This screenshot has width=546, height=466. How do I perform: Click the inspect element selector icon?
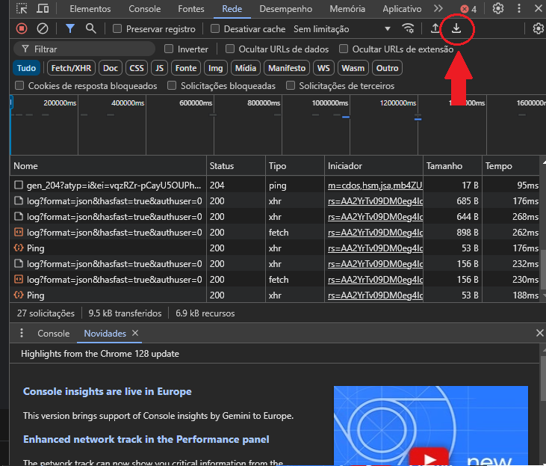(x=22, y=9)
